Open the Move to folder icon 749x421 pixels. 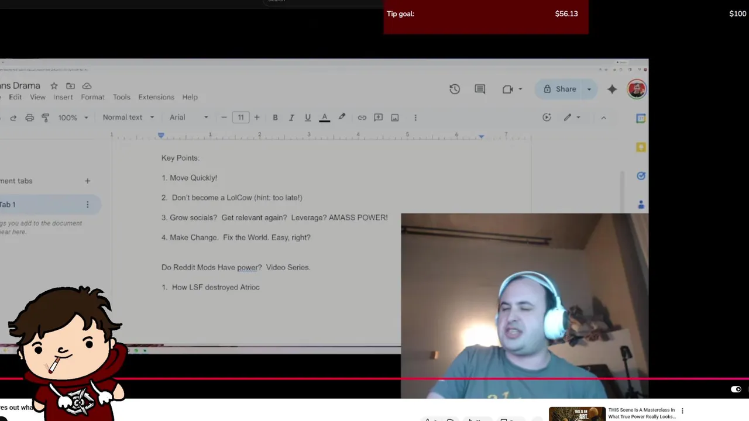(70, 86)
